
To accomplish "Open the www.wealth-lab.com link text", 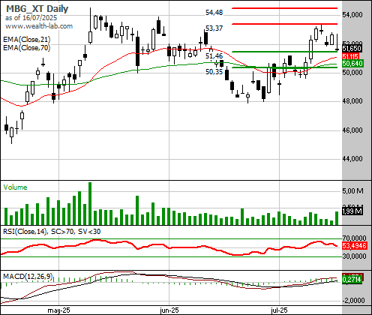I will [x=39, y=26].
